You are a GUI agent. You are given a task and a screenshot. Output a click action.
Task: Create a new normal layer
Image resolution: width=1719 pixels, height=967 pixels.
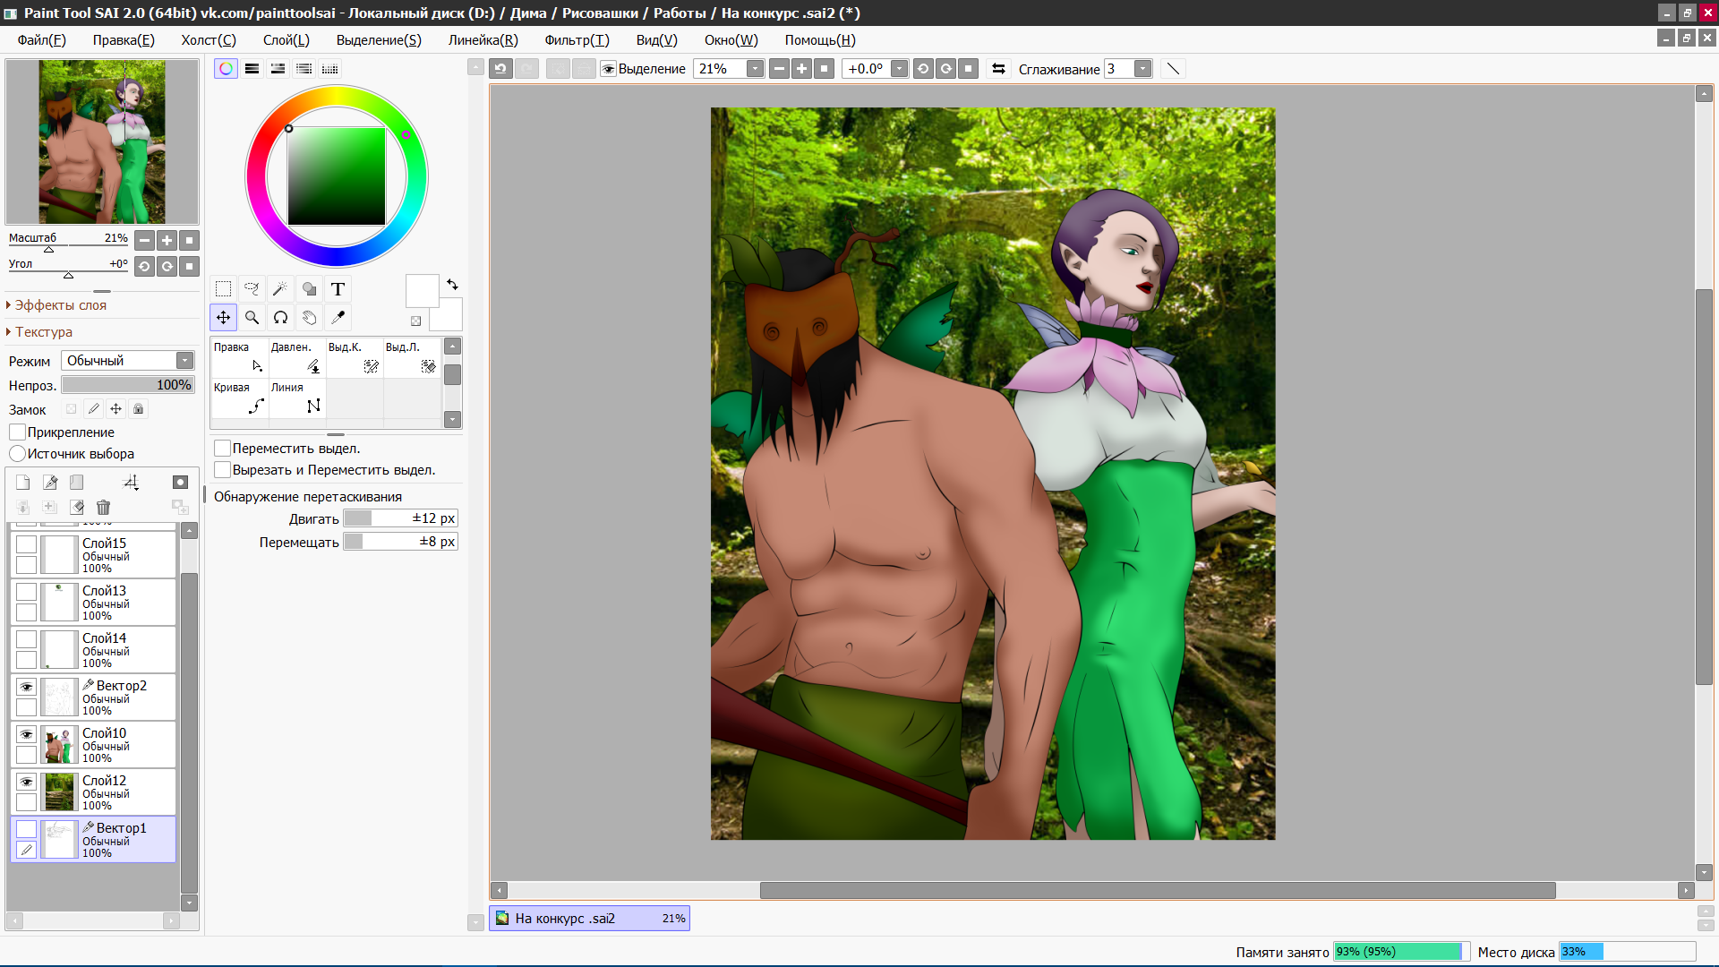point(23,483)
